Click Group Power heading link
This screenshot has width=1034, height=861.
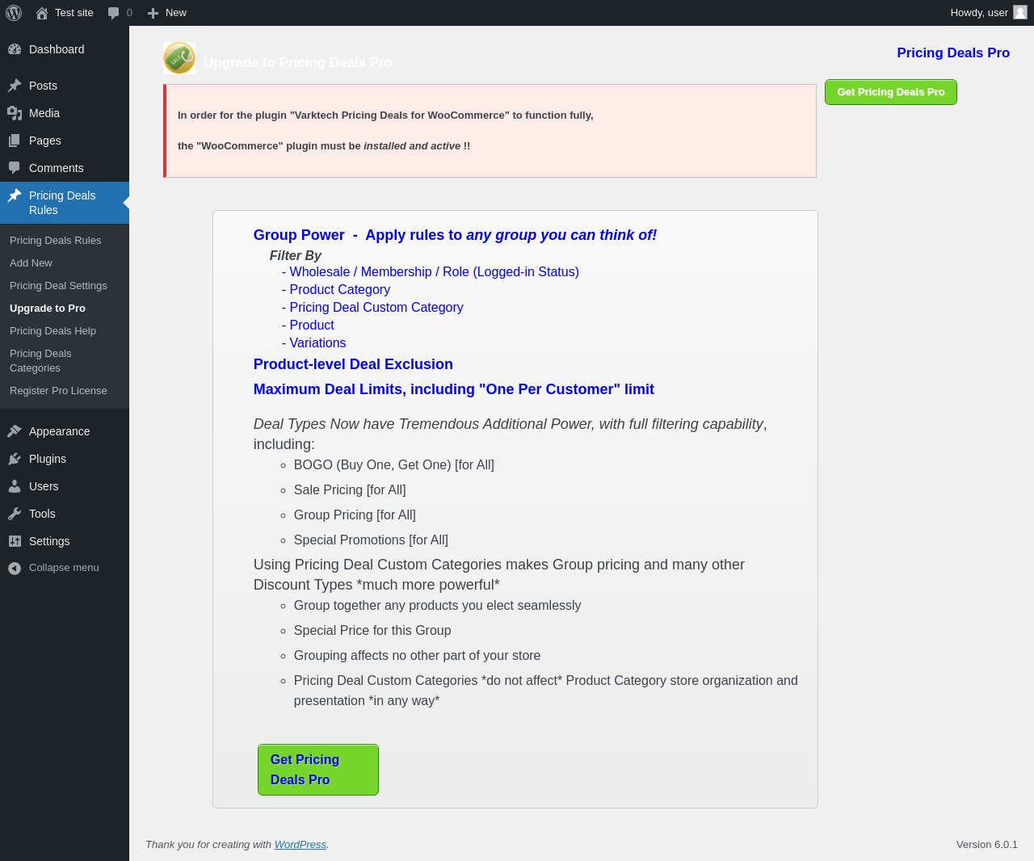(x=455, y=235)
